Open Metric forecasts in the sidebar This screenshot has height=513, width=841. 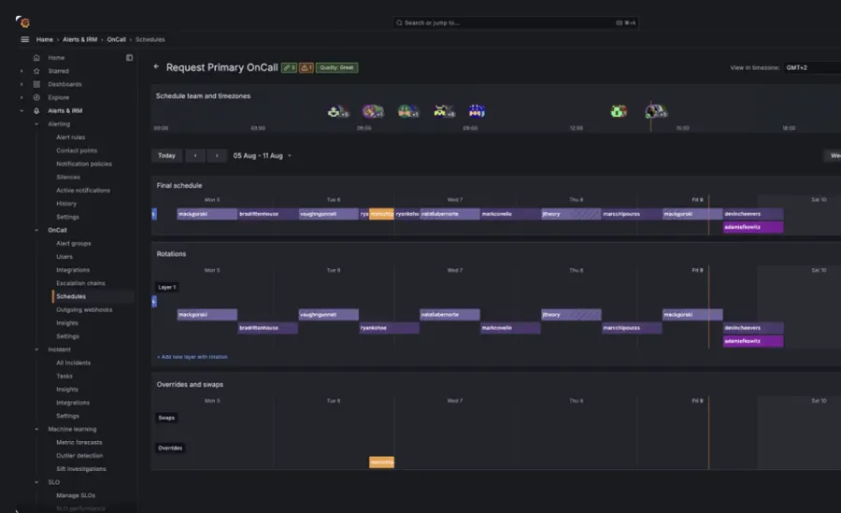click(78, 443)
